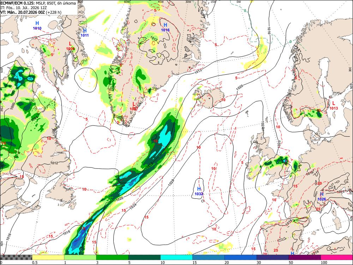Select the medium green 3–5 legend swatch
Viewport: 353px width, 265px height.
click(112, 257)
